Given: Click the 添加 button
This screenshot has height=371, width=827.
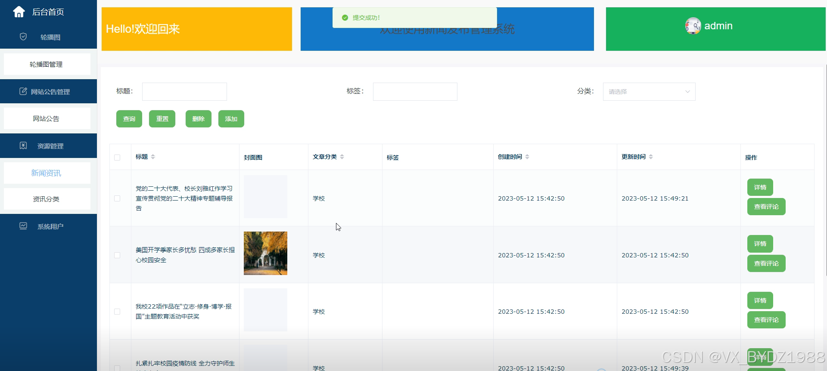Looking at the screenshot, I should (231, 119).
